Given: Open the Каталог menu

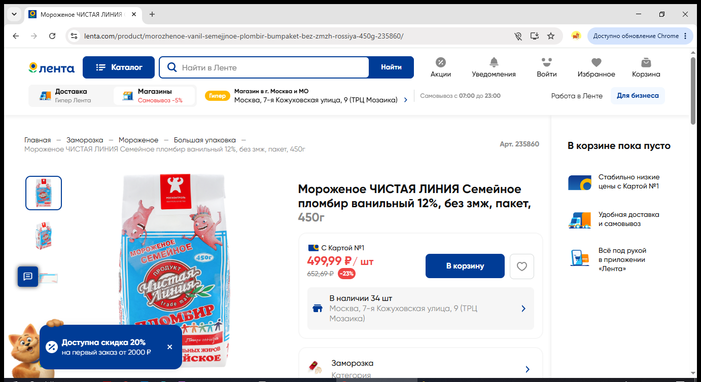Looking at the screenshot, I should click(x=119, y=67).
